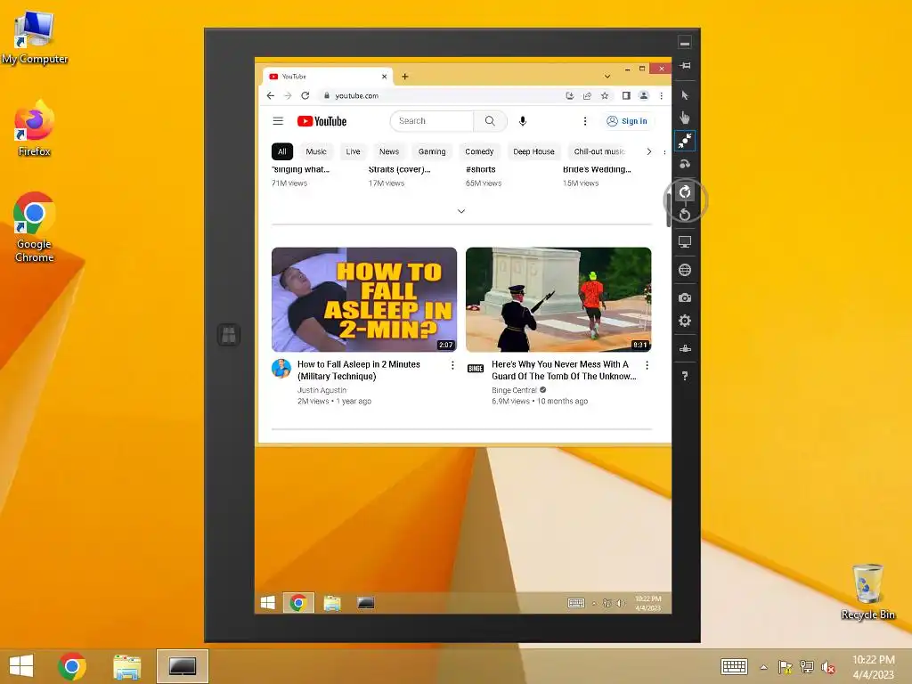Select the Music filter chip
The width and height of the screenshot is (912, 684).
click(x=316, y=151)
